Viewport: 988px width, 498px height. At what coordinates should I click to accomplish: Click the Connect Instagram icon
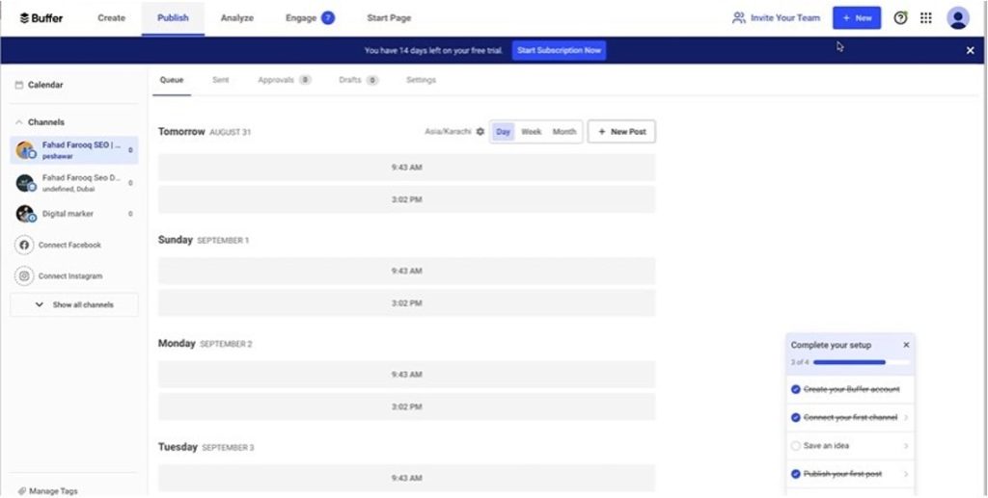pos(24,276)
